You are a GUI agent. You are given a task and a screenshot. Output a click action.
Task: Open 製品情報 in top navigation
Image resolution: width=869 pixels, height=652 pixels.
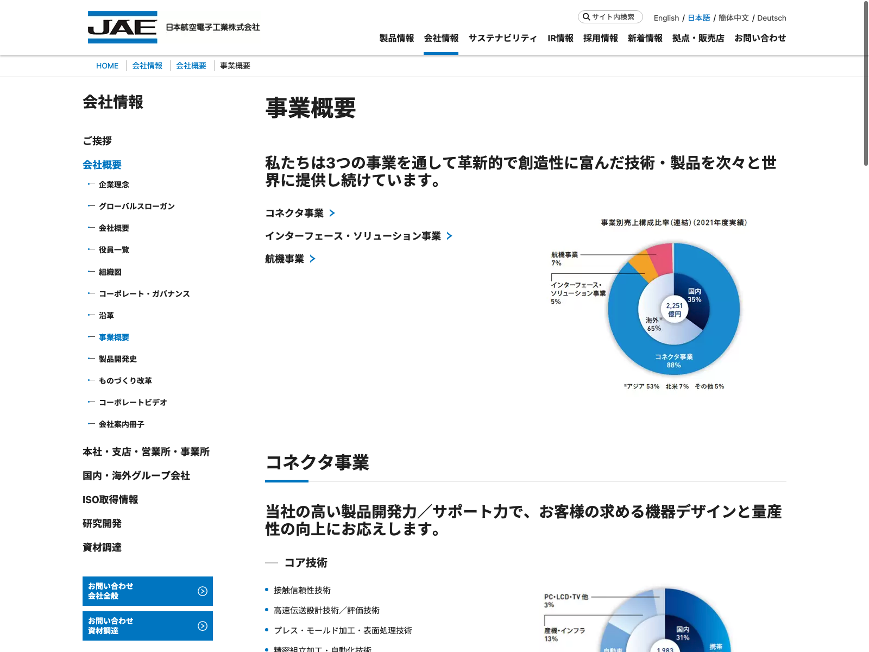coord(396,38)
